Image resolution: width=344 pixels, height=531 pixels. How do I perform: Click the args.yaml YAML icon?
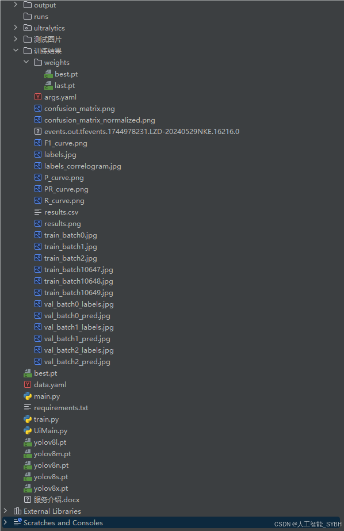click(x=38, y=97)
